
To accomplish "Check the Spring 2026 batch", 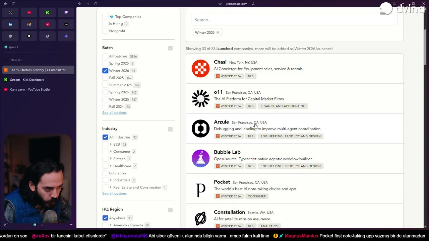I will click(105, 63).
